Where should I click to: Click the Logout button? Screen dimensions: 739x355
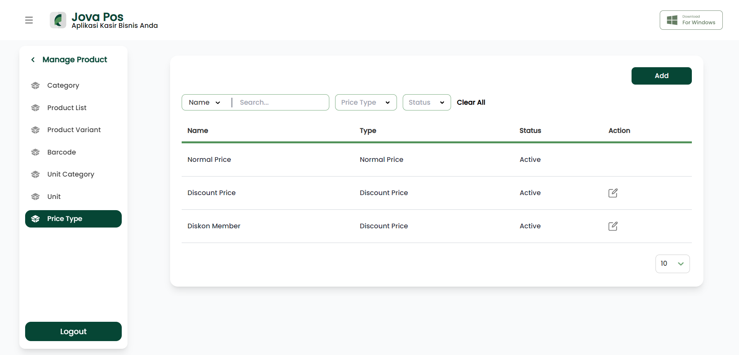(73, 331)
